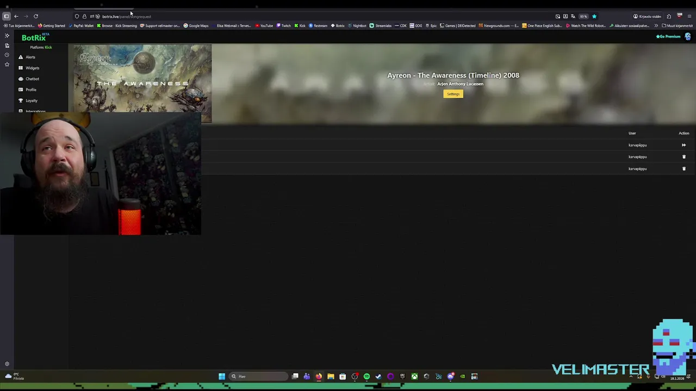
Task: Click the Go Premium link
Action: click(668, 36)
